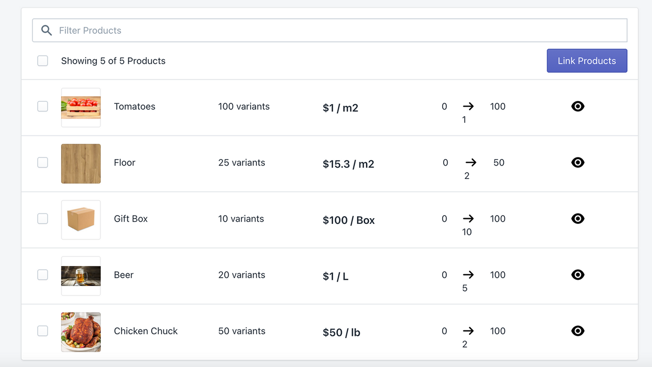Click the arrow icon in Tomatoes row
This screenshot has height=367, width=652.
468,107
